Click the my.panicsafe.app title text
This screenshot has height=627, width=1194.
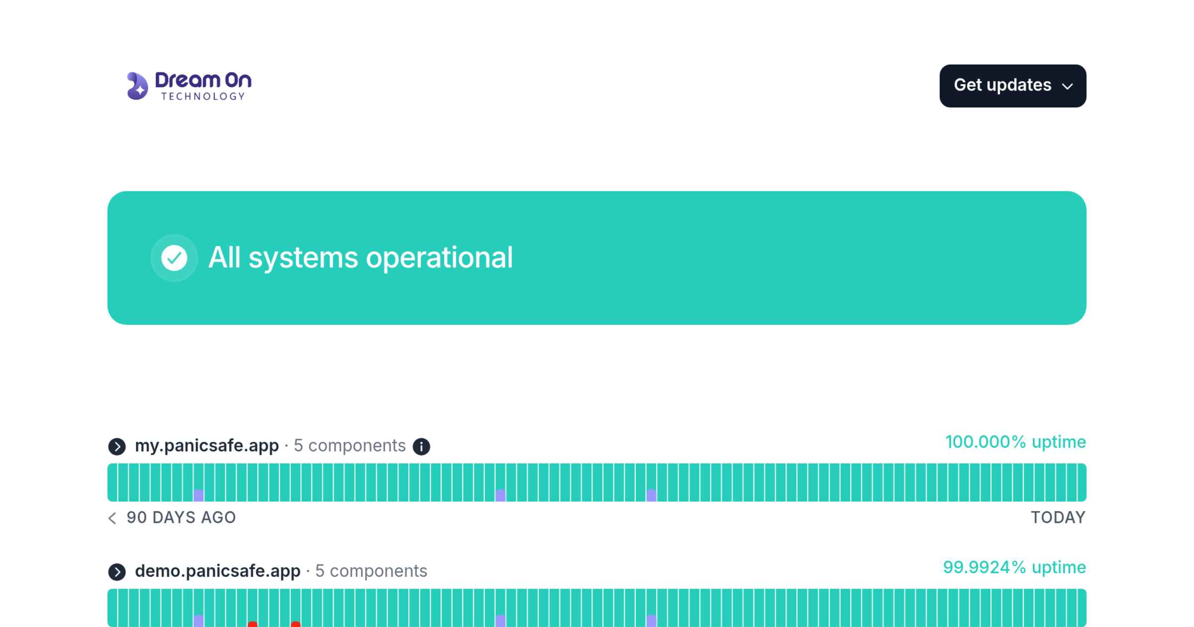pos(207,445)
